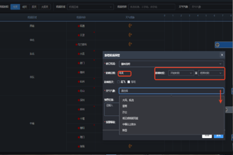Viewport: 233px width, 155px height.
Task: Click the weather icon in the first airport row
Action: [129, 26]
